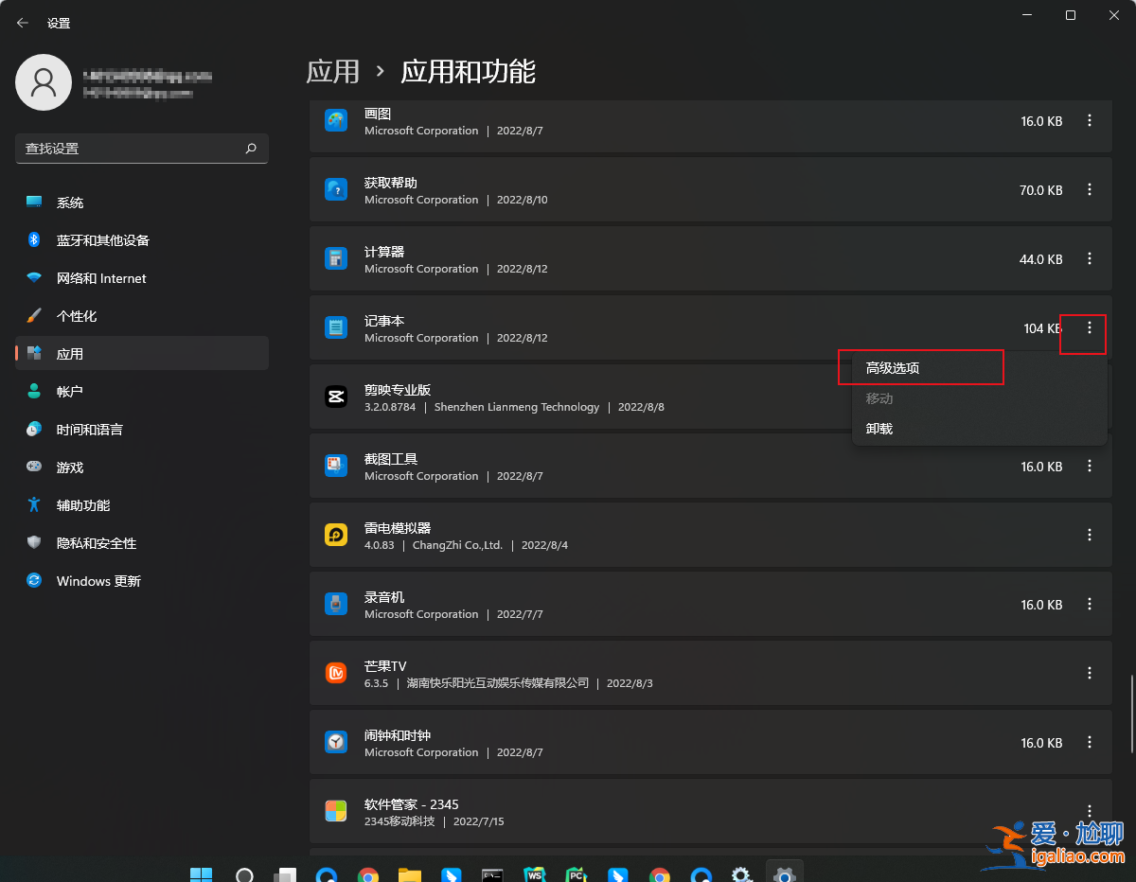
Task: Open the three-dot menu for 计算器
Action: tap(1089, 258)
